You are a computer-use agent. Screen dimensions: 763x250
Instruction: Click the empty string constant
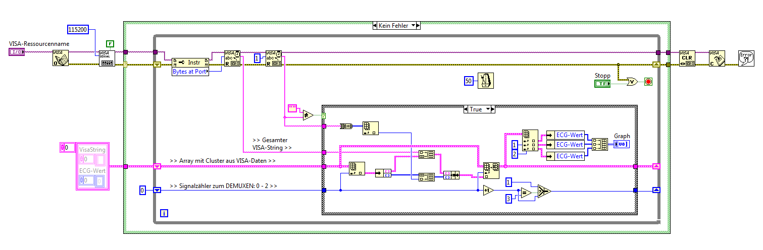293,108
